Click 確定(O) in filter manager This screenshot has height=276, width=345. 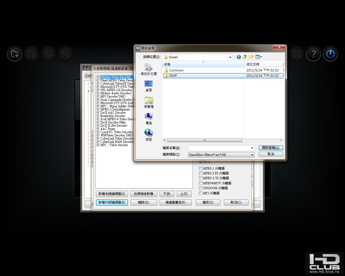[208, 202]
